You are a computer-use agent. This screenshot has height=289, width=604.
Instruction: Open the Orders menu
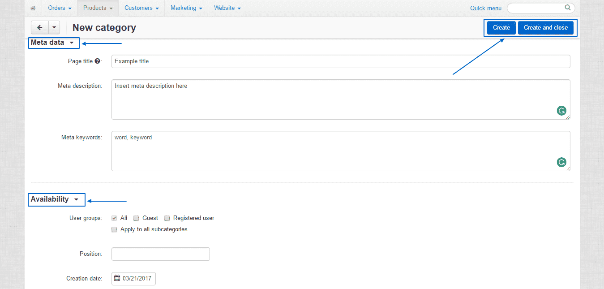[59, 8]
